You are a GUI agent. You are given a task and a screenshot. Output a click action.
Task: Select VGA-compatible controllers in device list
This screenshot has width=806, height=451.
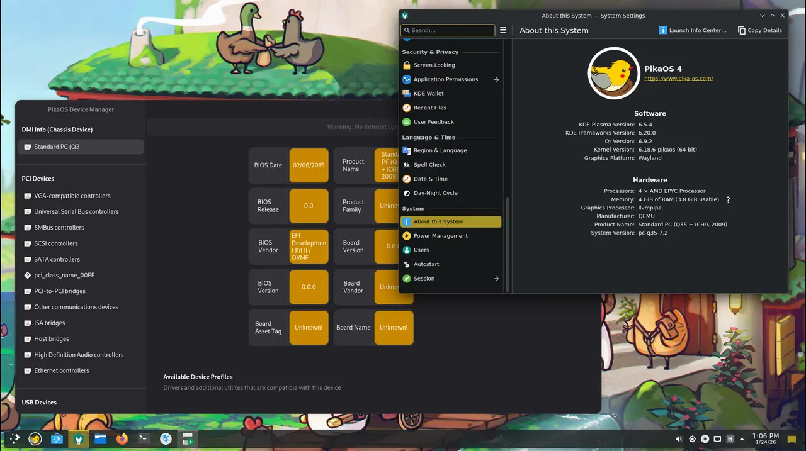(72, 196)
